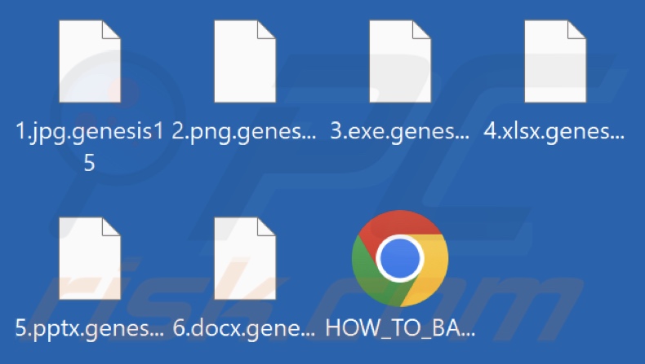Image resolution: width=645 pixels, height=364 pixels.
Task: Select the 1.jpg.genesis15 file icon
Action: pyautogui.click(x=90, y=61)
